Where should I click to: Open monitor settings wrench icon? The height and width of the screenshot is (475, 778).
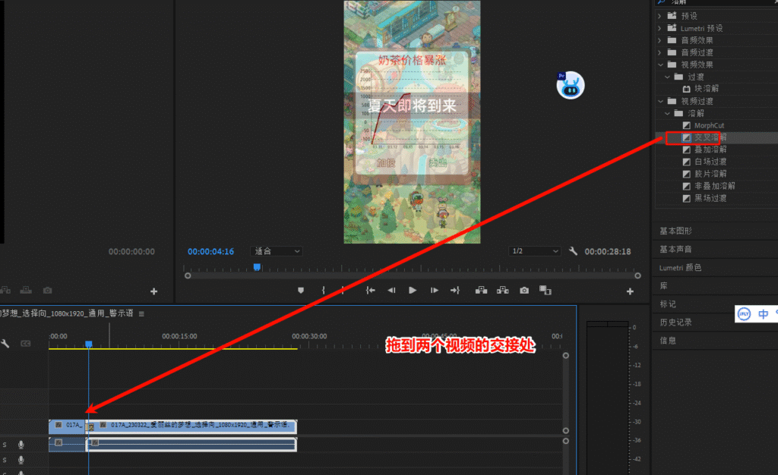coord(574,251)
